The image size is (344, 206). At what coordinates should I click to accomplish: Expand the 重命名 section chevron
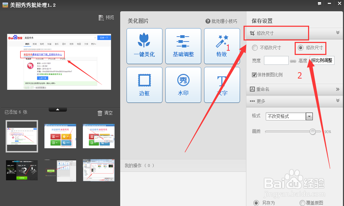(x=338, y=89)
